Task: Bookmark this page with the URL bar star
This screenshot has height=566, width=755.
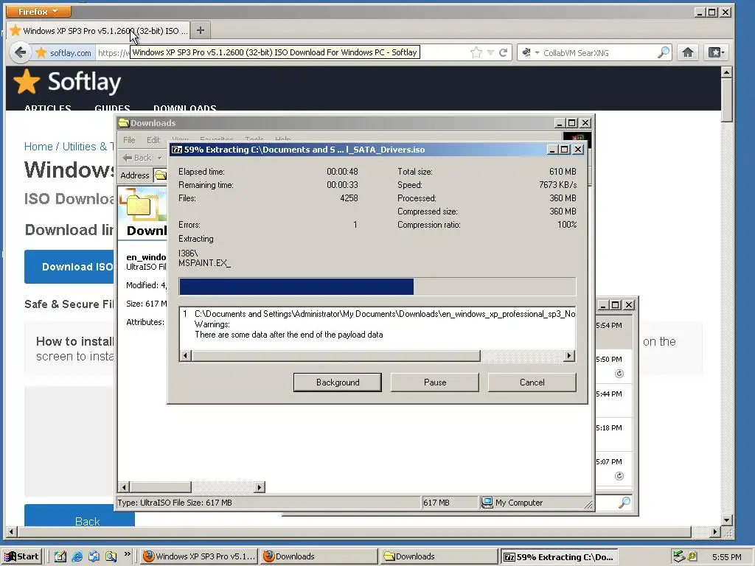Action: [476, 52]
